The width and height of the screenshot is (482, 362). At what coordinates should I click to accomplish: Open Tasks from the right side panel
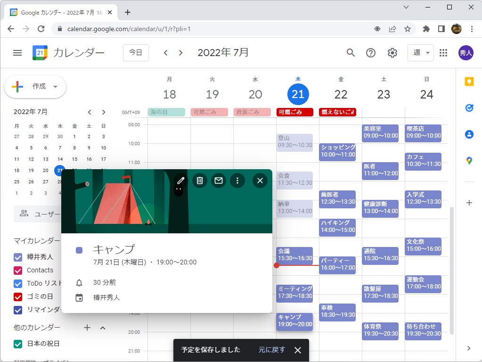[469, 107]
